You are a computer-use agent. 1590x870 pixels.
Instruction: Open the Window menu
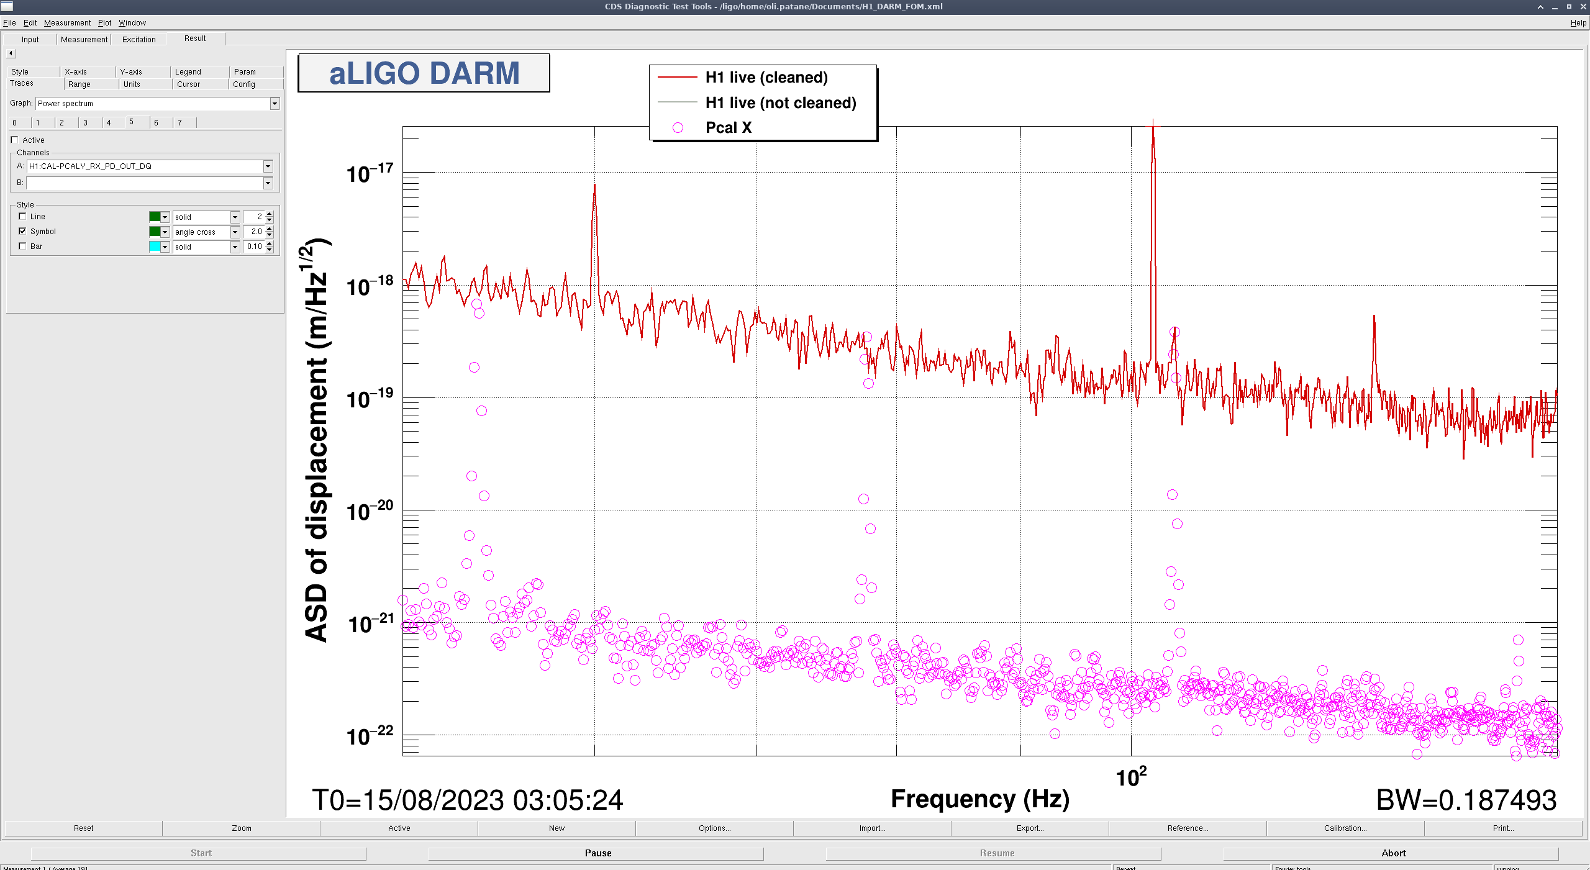click(132, 23)
